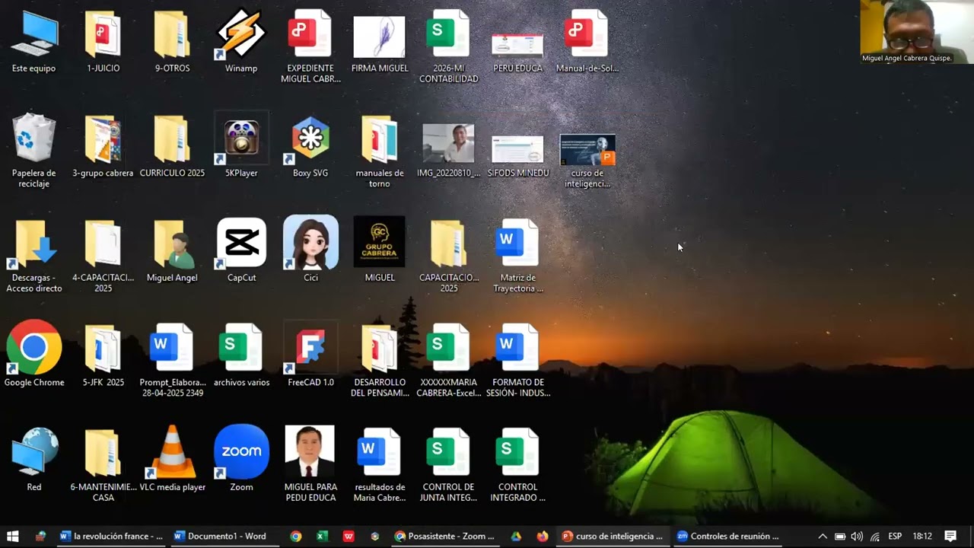Viewport: 974px width, 548px height.
Task: Select the EXPEDIENTE MIGUEL CABR... file
Action: click(310, 47)
